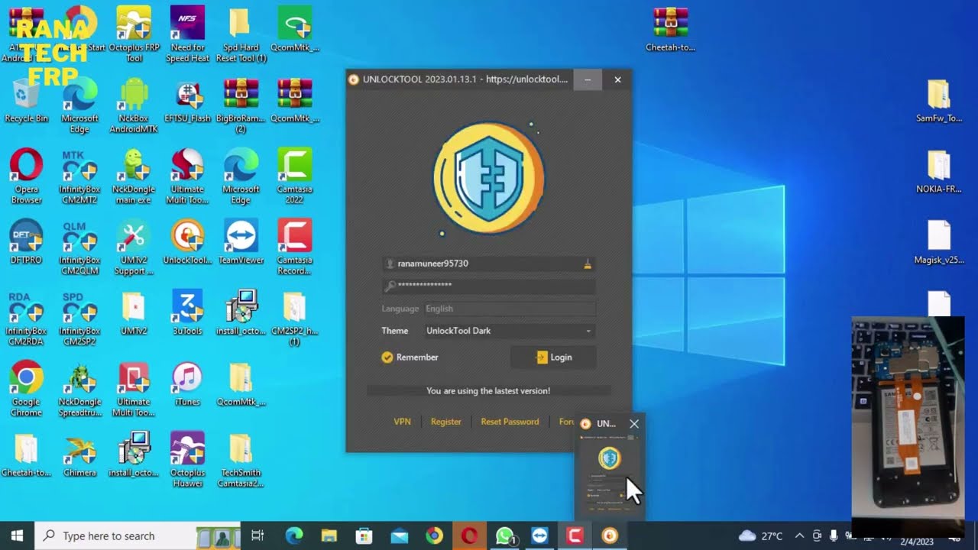Open File Explorer from the taskbar
The image size is (978, 550).
coord(329,535)
